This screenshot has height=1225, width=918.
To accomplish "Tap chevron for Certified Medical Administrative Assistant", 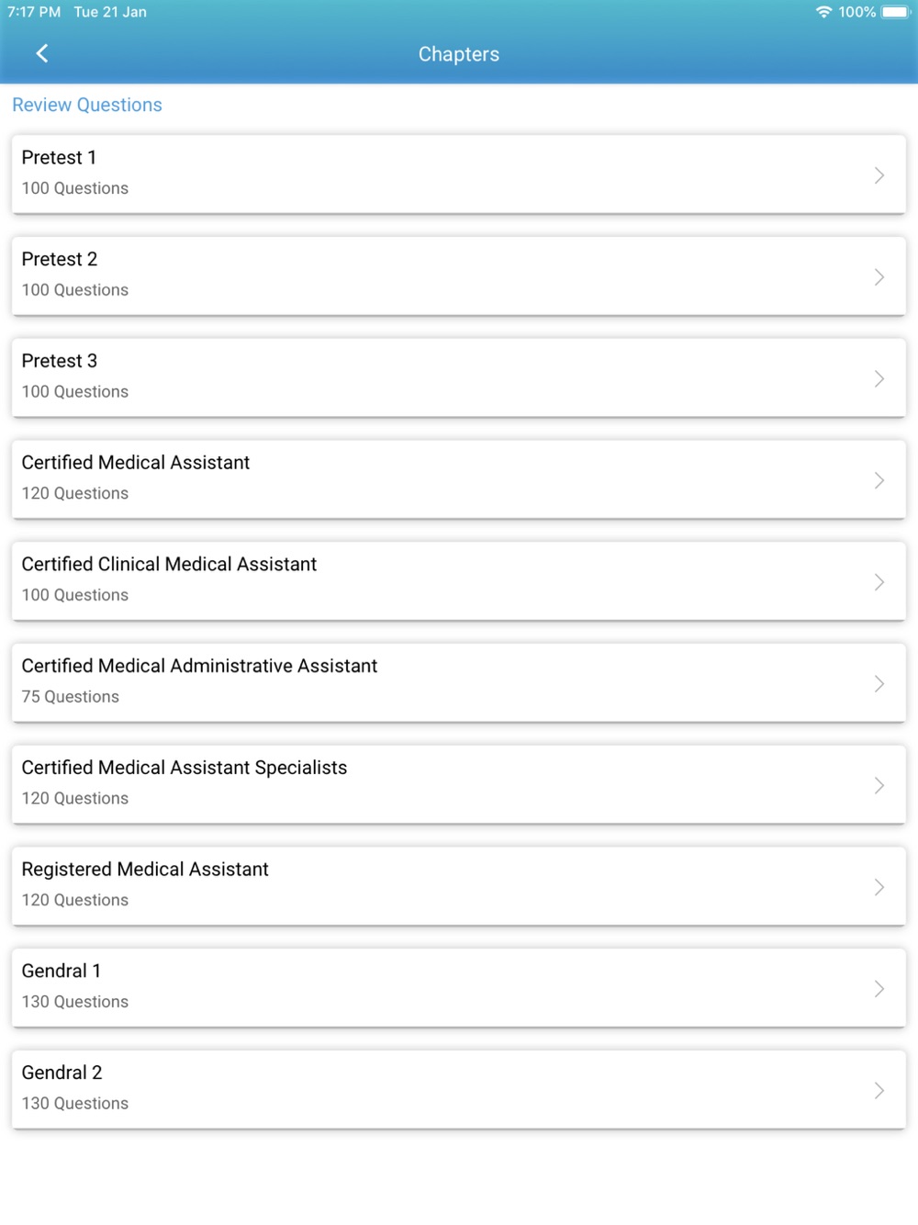I will 879,684.
